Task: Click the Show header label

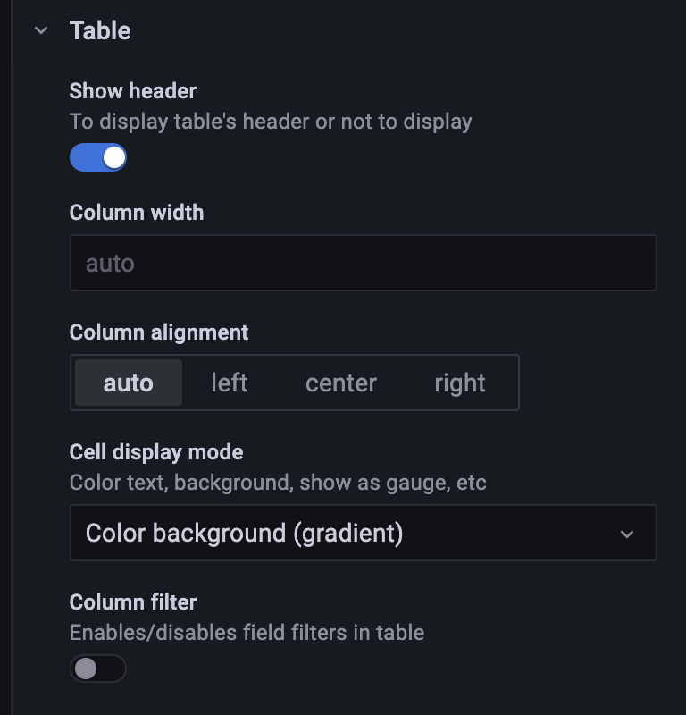Action: [x=133, y=91]
